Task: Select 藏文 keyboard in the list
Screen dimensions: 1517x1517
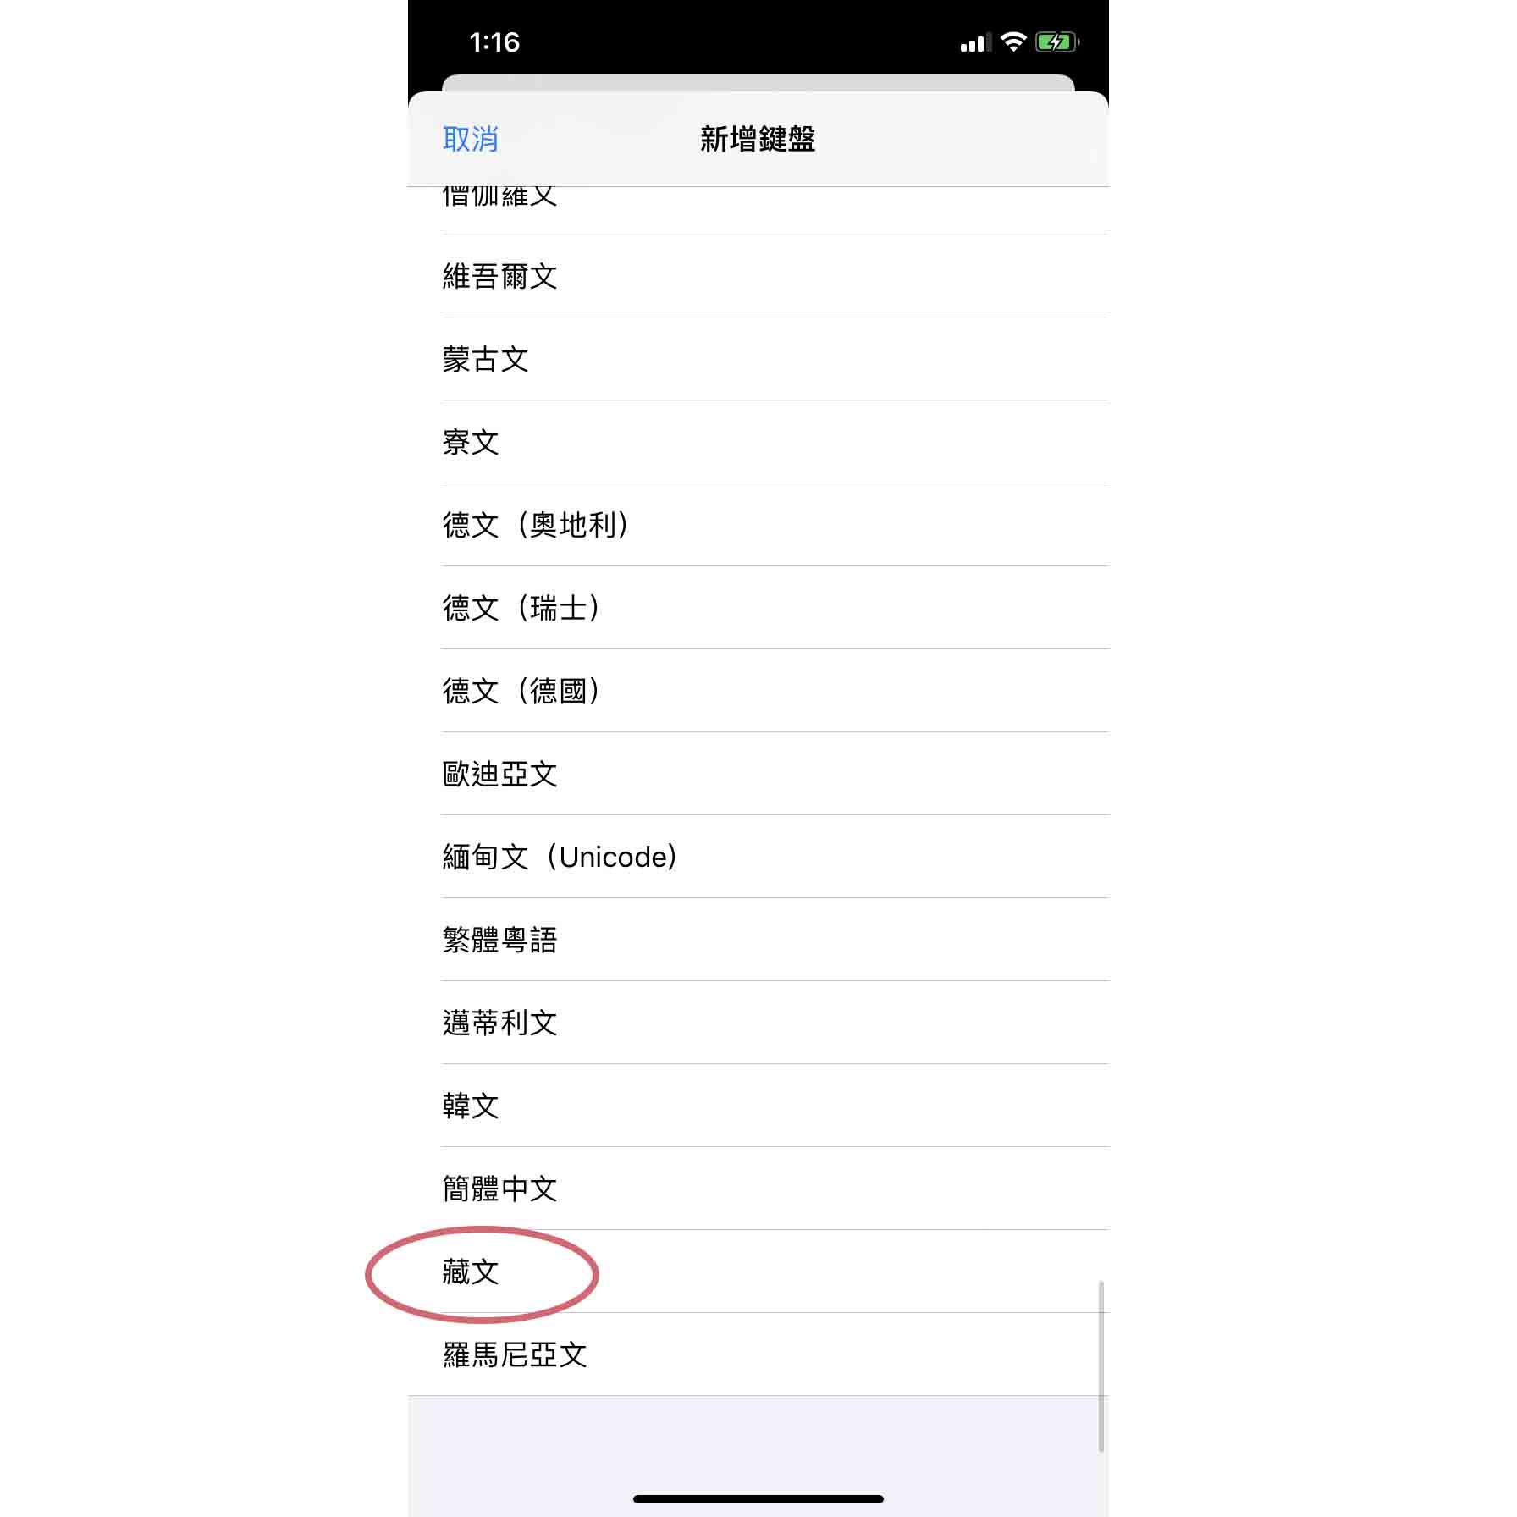Action: point(758,1272)
